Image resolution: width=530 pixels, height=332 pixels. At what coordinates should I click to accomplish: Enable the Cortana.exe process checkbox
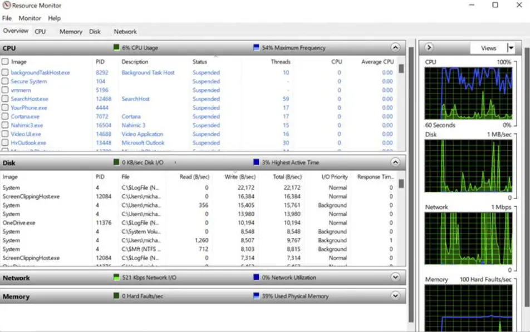point(5,117)
